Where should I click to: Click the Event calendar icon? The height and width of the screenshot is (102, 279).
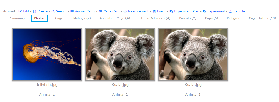[x=154, y=11]
